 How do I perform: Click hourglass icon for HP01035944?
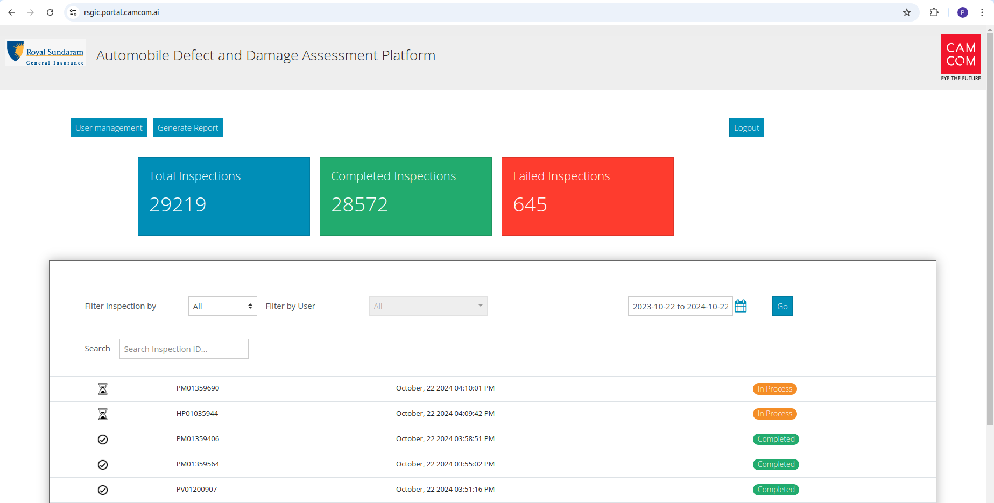coord(103,414)
